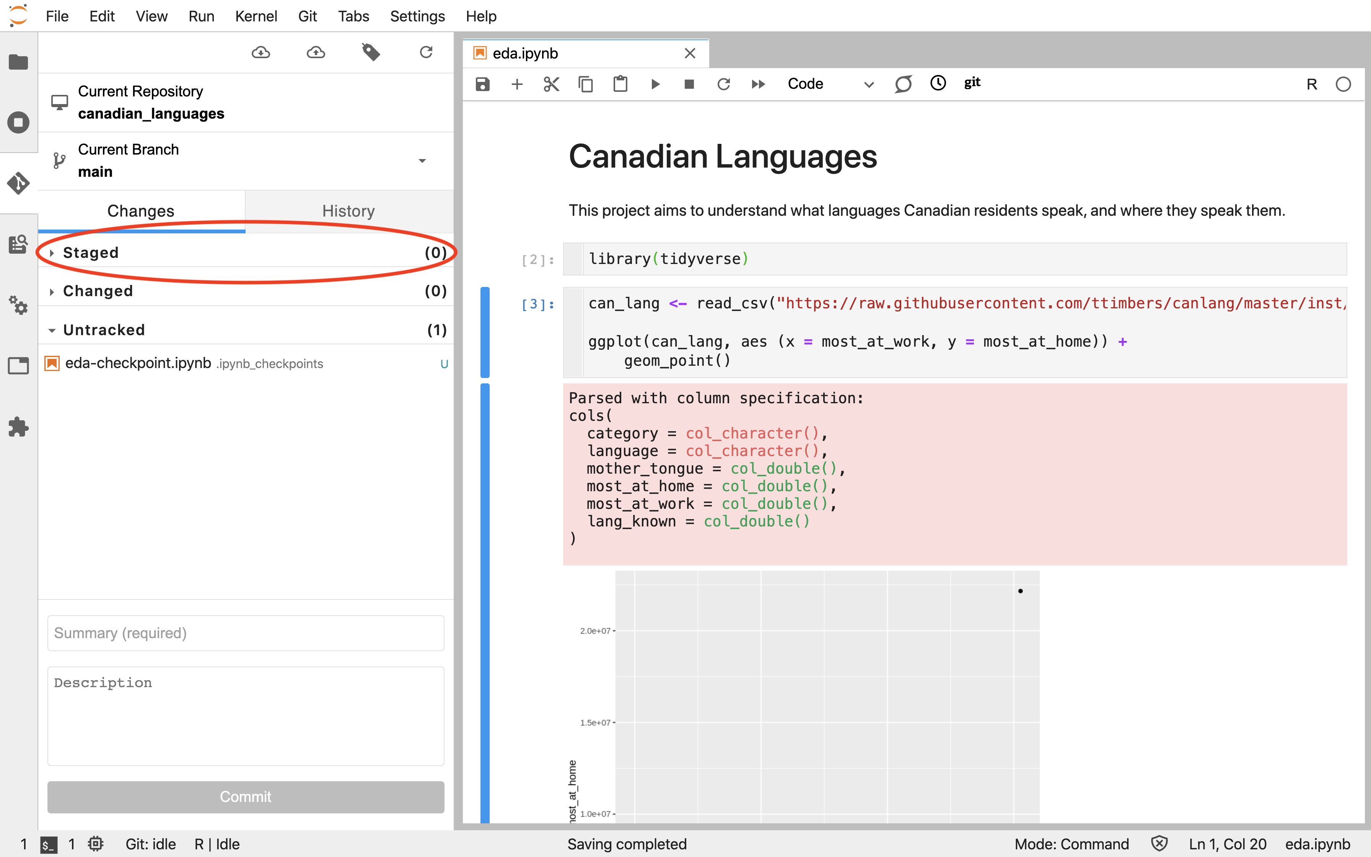Open the clock icon in notebook toolbar
Screen dimensions: 1371x857
tap(938, 83)
